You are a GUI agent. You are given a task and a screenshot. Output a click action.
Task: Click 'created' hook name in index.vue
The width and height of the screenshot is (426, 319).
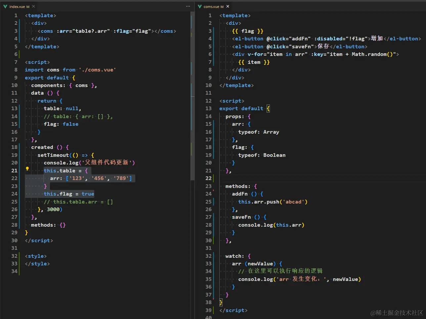coord(42,147)
